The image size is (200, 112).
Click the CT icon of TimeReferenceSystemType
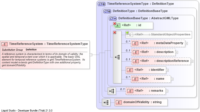pyautogui.click(x=101, y=4)
